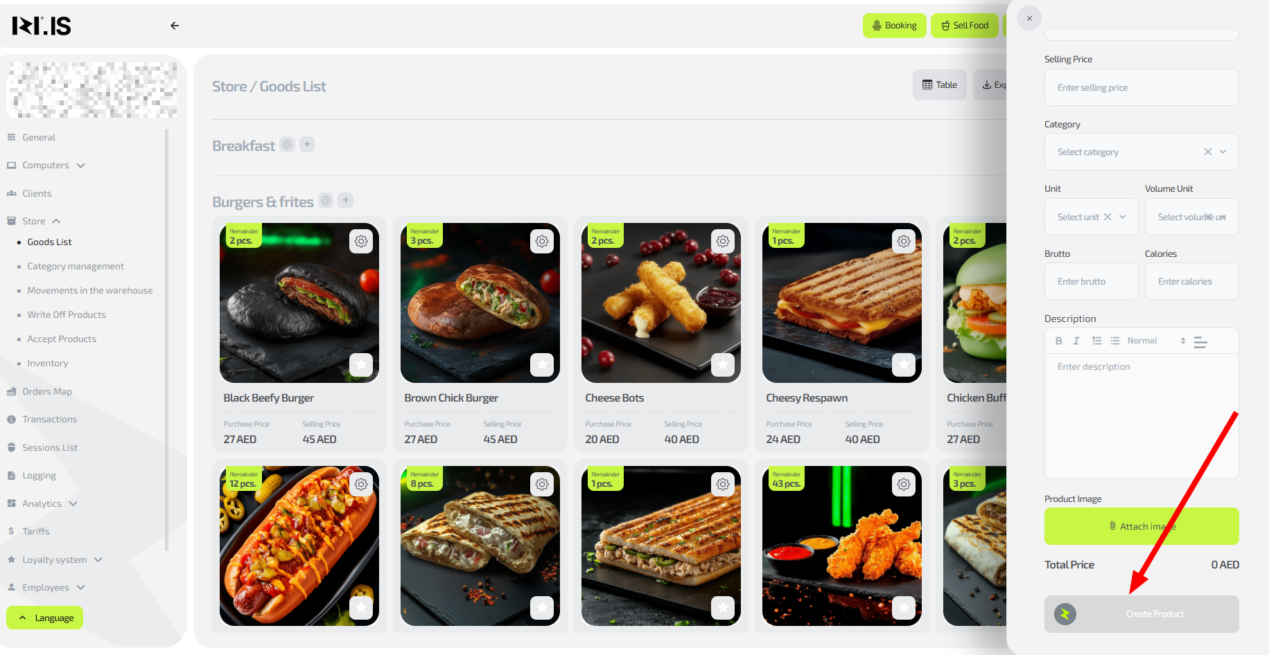The image size is (1269, 655).
Task: Click the Sell Food button
Action: click(x=964, y=26)
